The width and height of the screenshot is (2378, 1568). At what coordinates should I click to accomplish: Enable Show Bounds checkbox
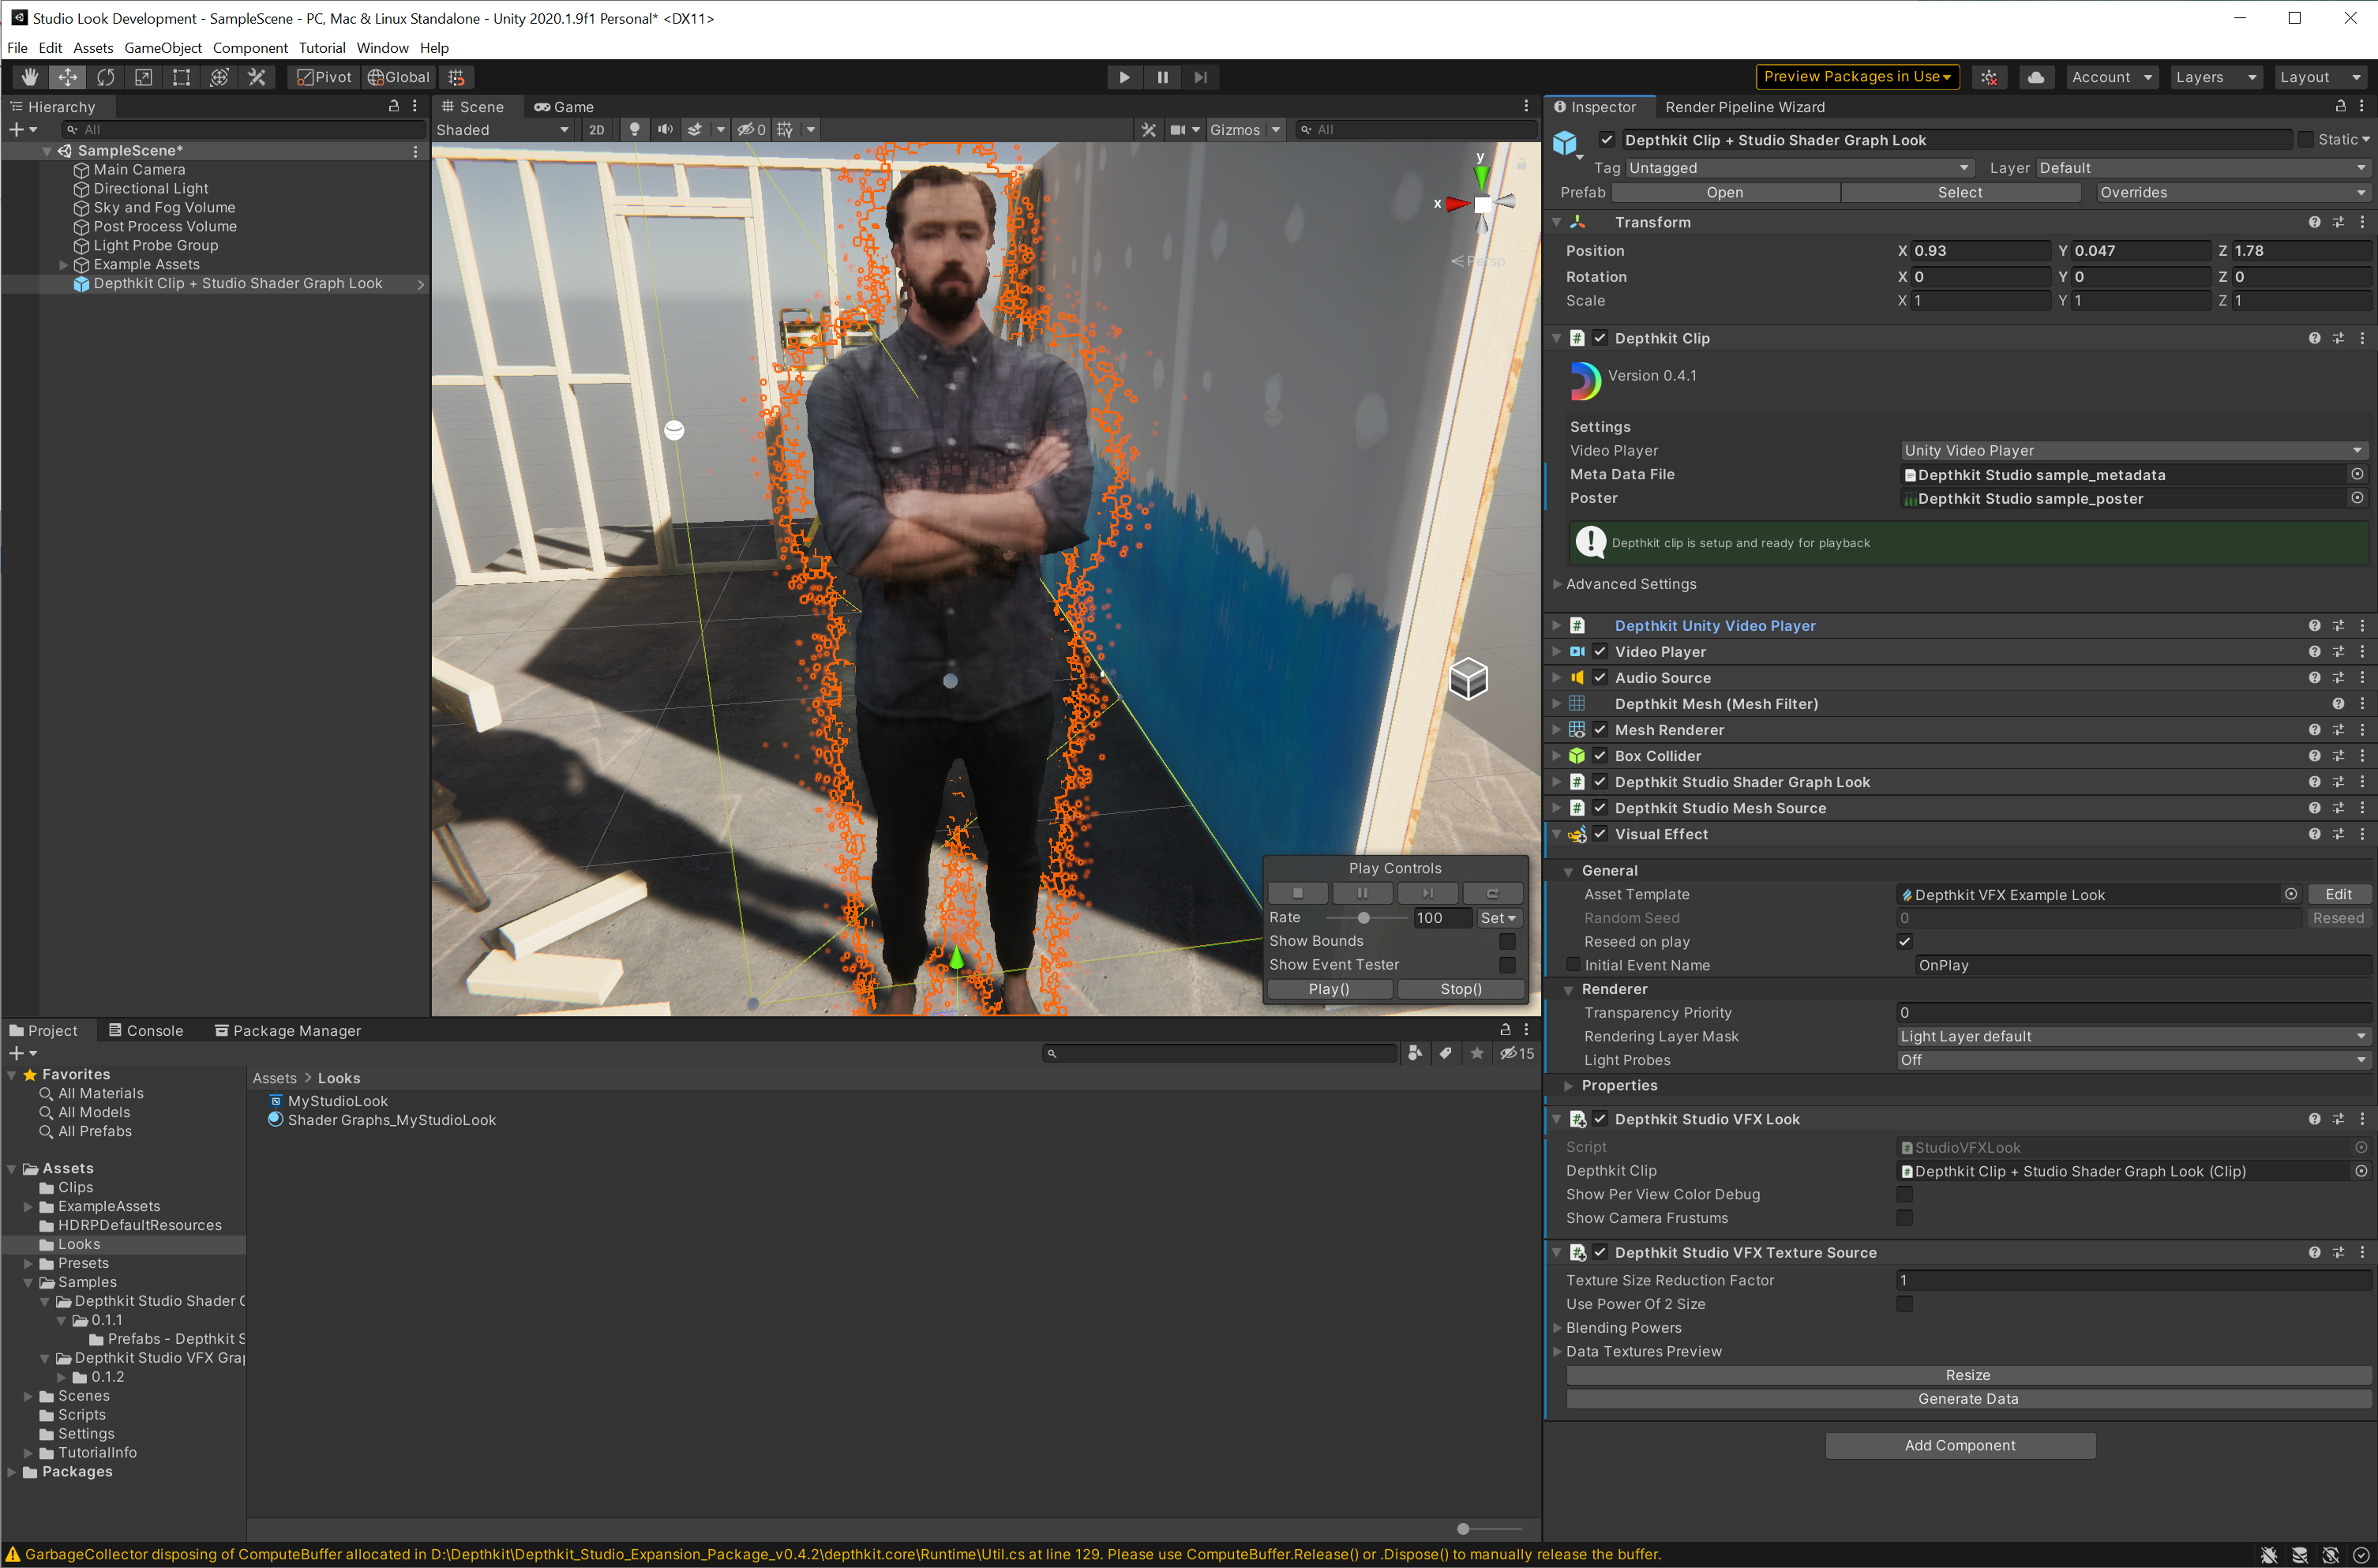coord(1506,941)
